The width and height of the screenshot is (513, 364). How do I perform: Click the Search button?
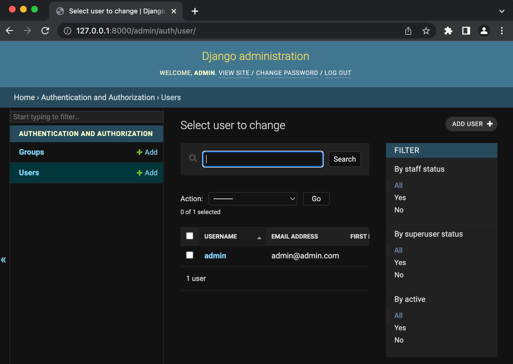tap(345, 159)
